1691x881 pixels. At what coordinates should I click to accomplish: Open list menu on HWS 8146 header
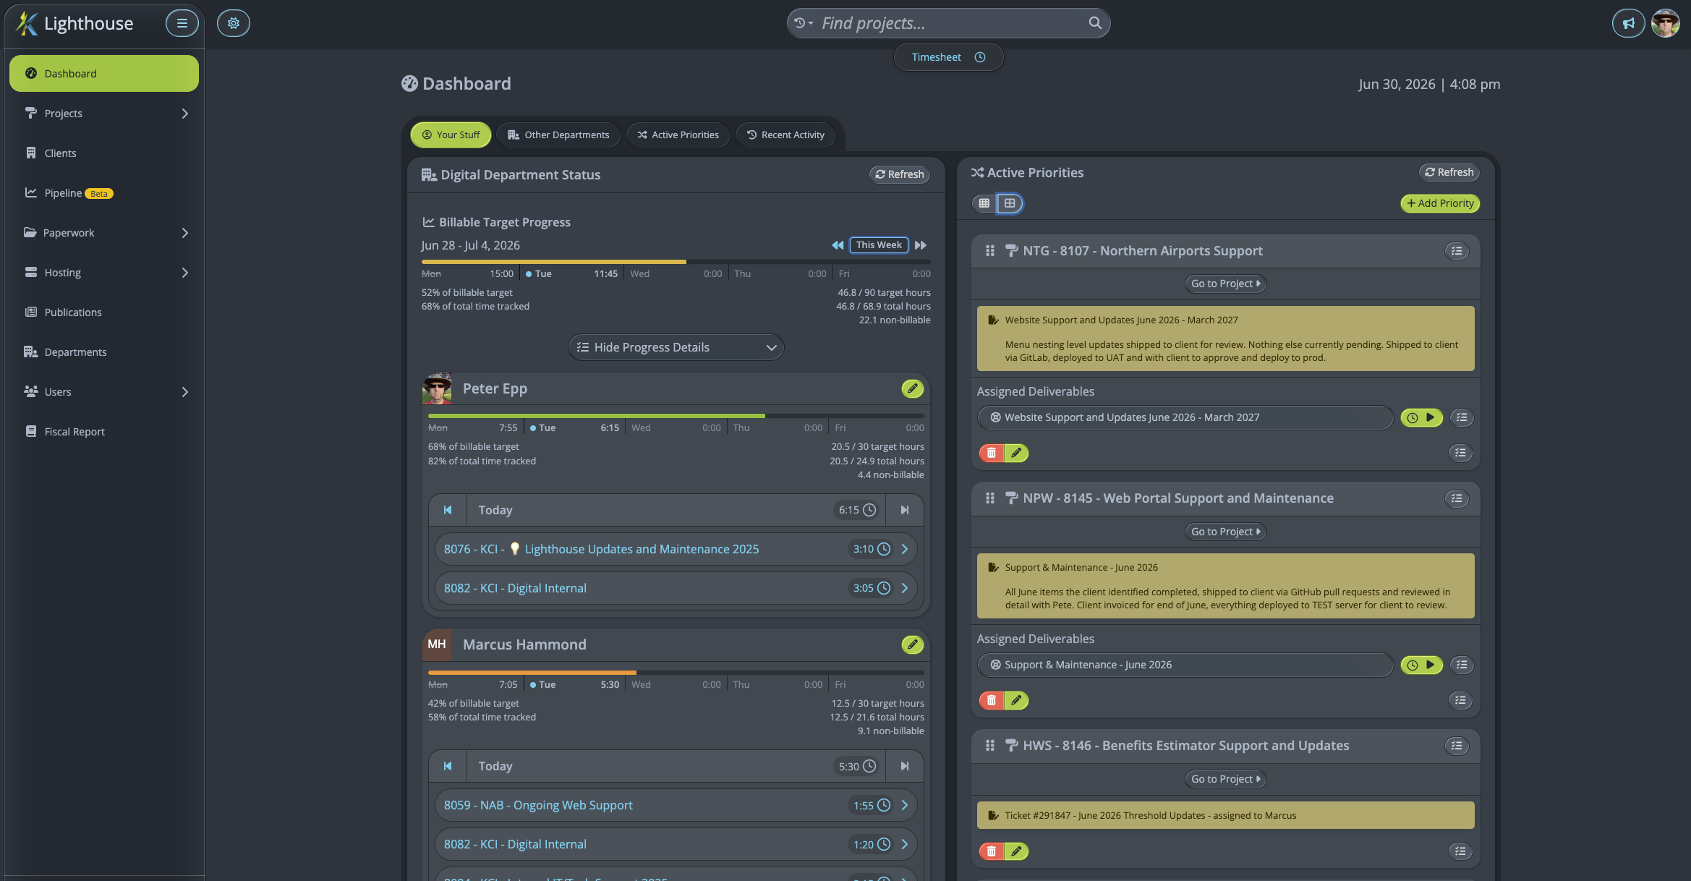pyautogui.click(x=1457, y=746)
